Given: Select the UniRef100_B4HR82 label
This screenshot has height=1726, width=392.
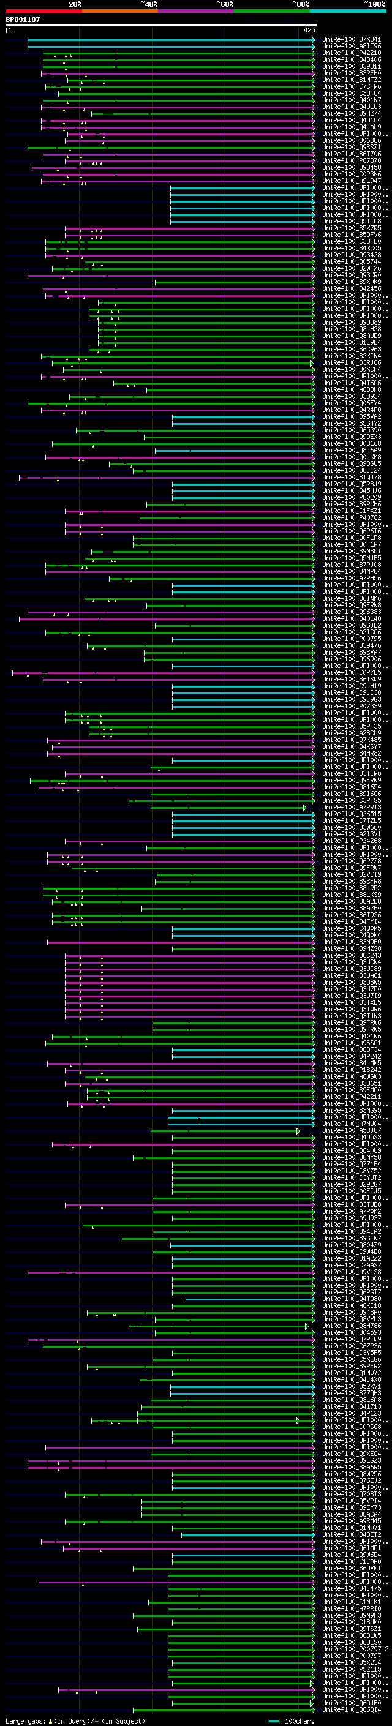Looking at the screenshot, I should [351, 753].
